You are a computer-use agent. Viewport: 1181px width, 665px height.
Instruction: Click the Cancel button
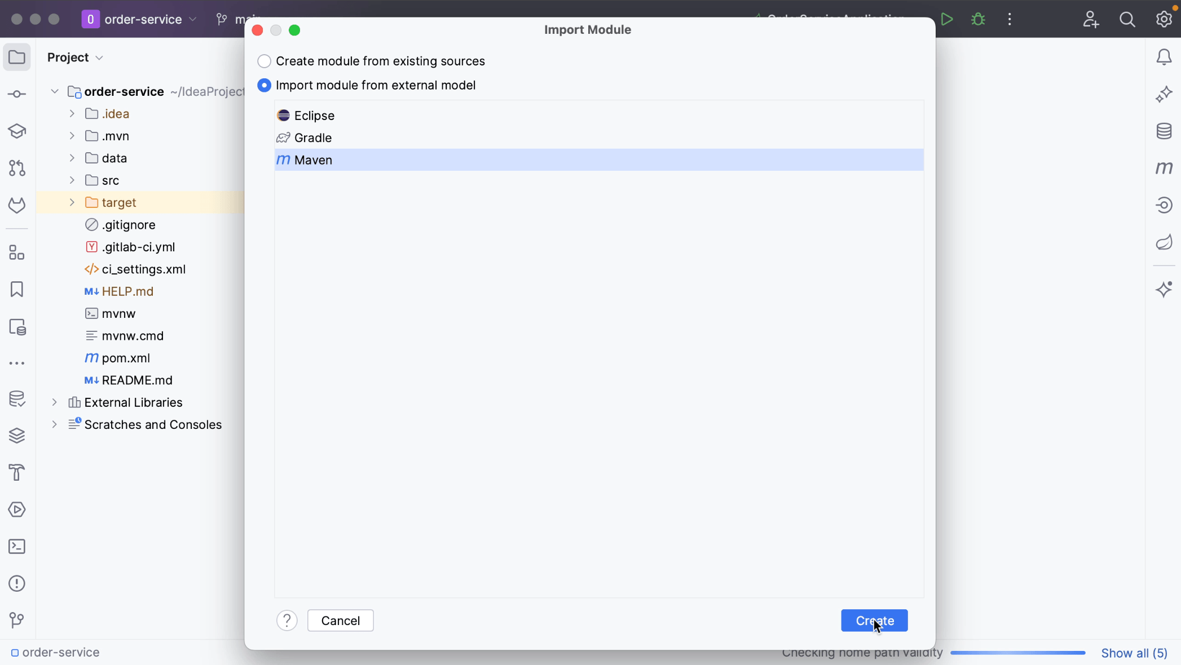(x=340, y=620)
